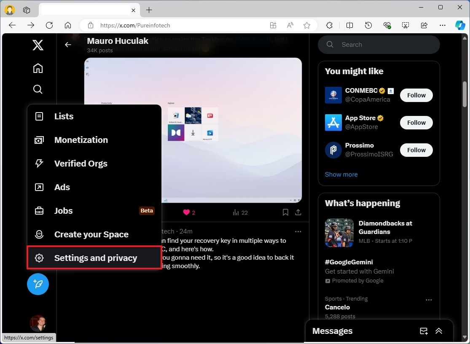This screenshot has width=470, height=344.
Task: Share the recovery key post
Action: point(298,212)
